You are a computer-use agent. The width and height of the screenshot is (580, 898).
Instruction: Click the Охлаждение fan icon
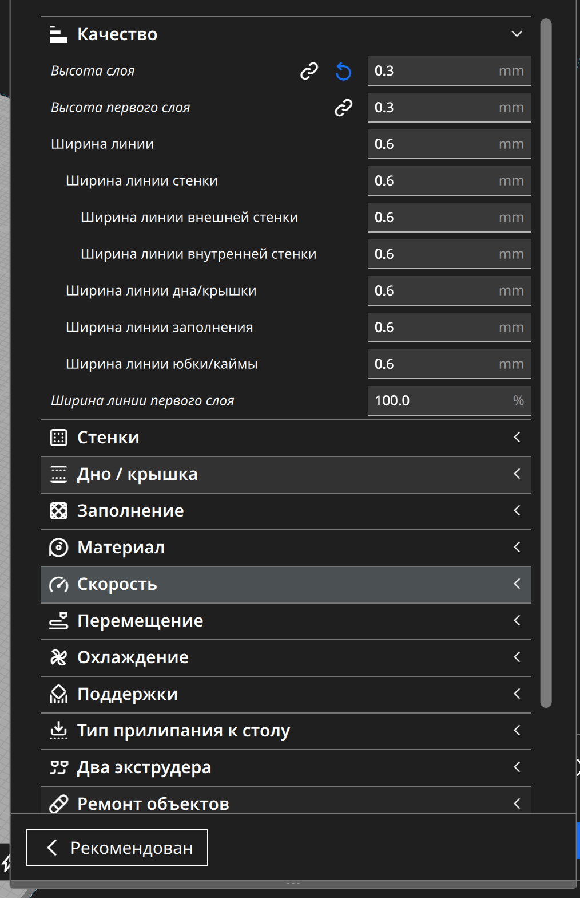click(x=58, y=657)
